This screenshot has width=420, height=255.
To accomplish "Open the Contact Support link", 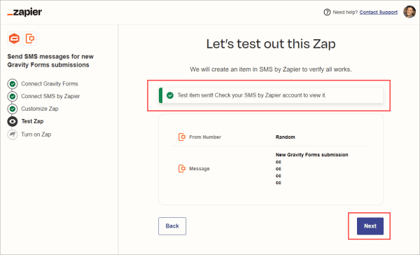I will coord(378,12).
